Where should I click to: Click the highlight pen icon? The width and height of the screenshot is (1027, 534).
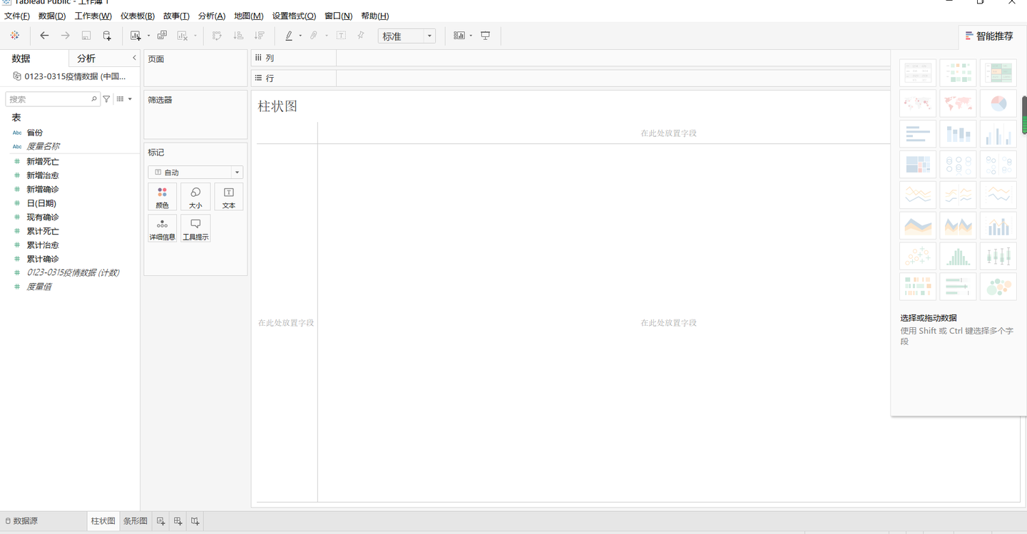pyautogui.click(x=289, y=36)
